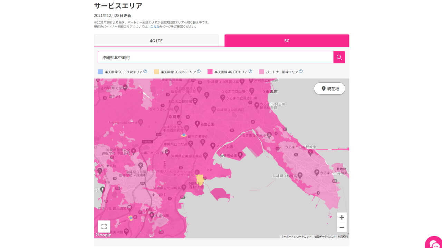Switch to the 4G LTE tab
Screen dimensions: 442x248
tap(156, 40)
